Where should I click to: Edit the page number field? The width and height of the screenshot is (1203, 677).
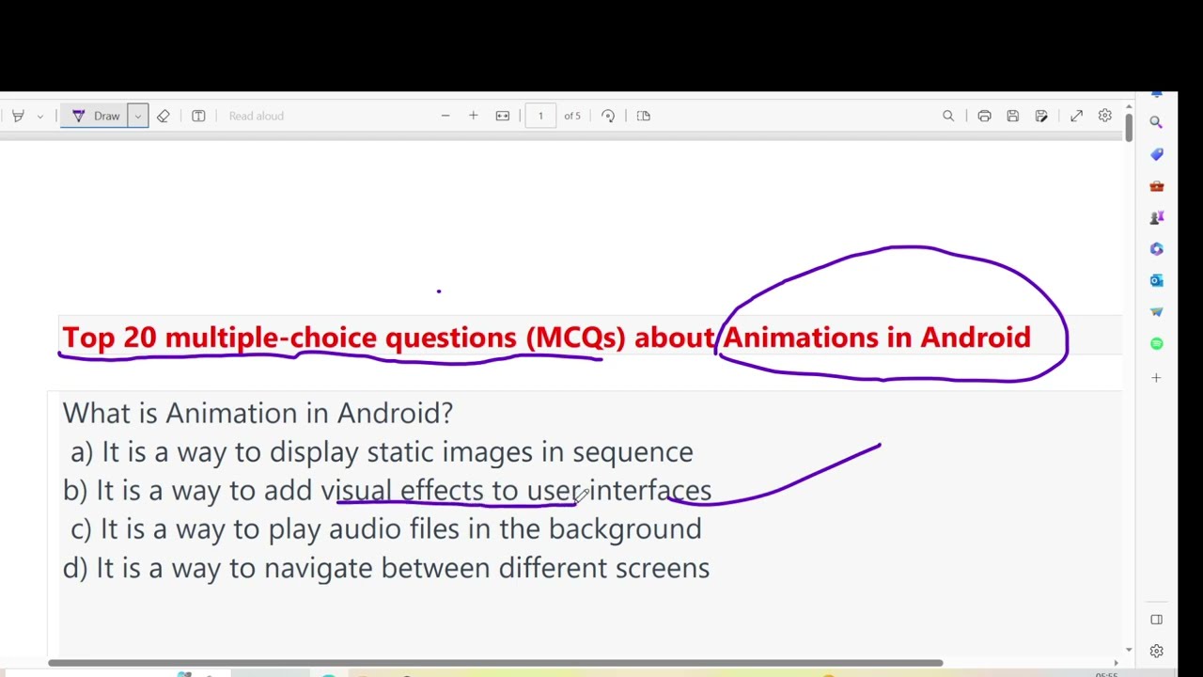click(x=540, y=116)
